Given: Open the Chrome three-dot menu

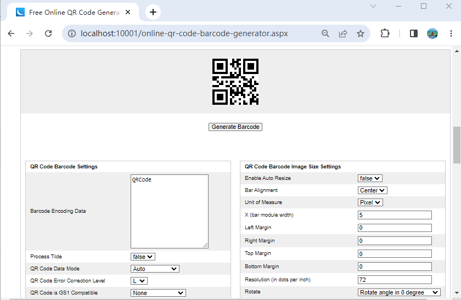Looking at the screenshot, I should tap(451, 33).
